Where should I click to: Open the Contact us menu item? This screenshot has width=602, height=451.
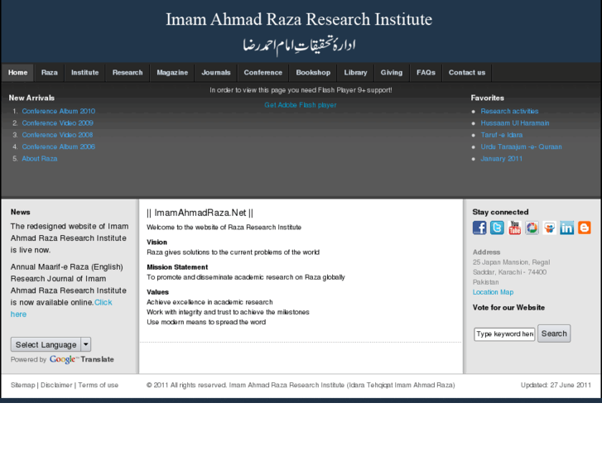pyautogui.click(x=467, y=73)
